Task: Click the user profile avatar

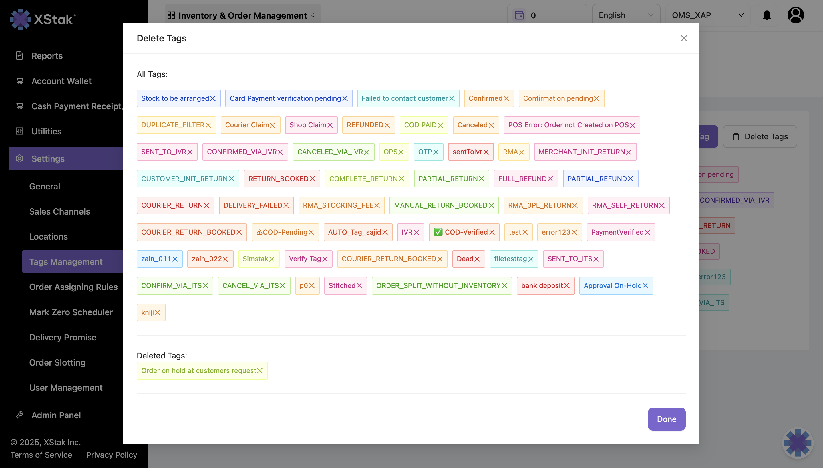Action: coord(796,15)
